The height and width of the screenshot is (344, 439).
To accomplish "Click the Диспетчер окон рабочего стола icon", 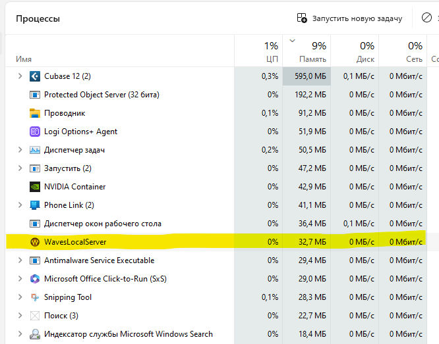I will tap(35, 224).
